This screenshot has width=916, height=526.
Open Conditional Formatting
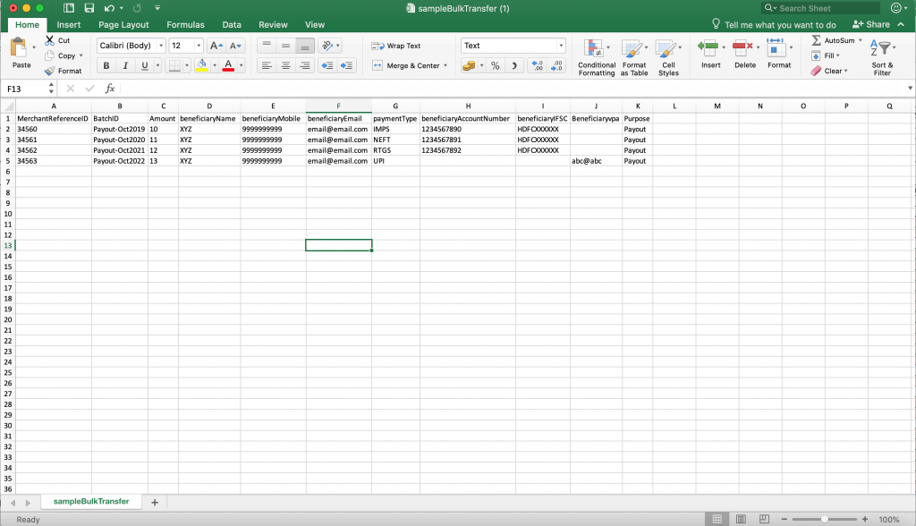tap(597, 57)
